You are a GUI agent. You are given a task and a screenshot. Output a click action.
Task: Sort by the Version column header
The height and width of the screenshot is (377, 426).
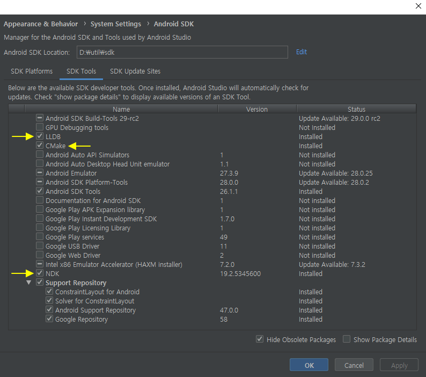257,109
